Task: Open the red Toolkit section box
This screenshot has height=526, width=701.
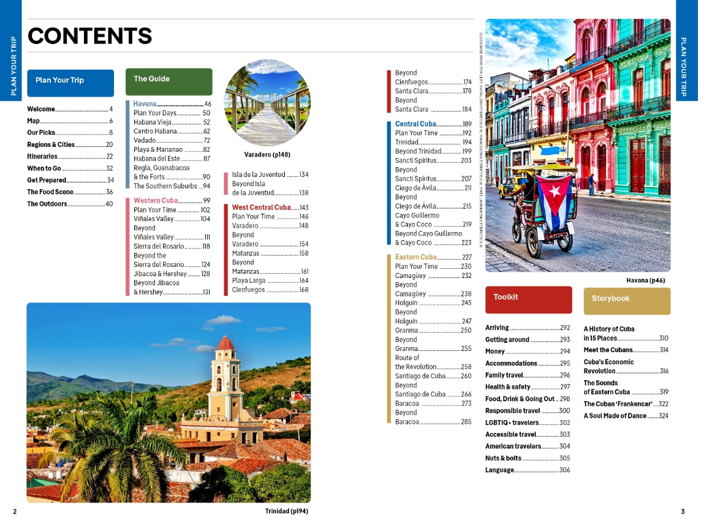Action: tap(528, 300)
